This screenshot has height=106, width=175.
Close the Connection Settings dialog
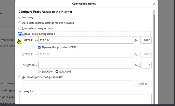pos(154,4)
